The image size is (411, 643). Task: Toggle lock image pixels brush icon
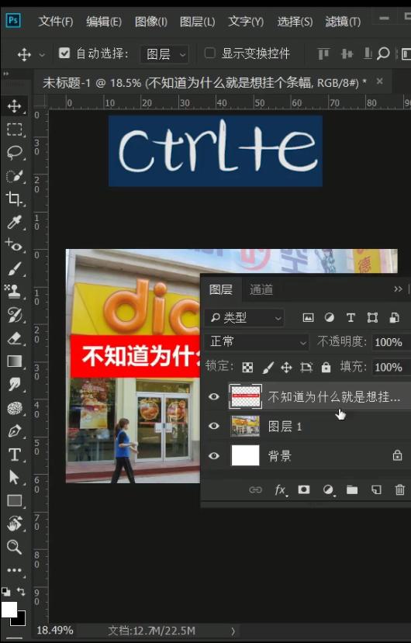coord(268,368)
